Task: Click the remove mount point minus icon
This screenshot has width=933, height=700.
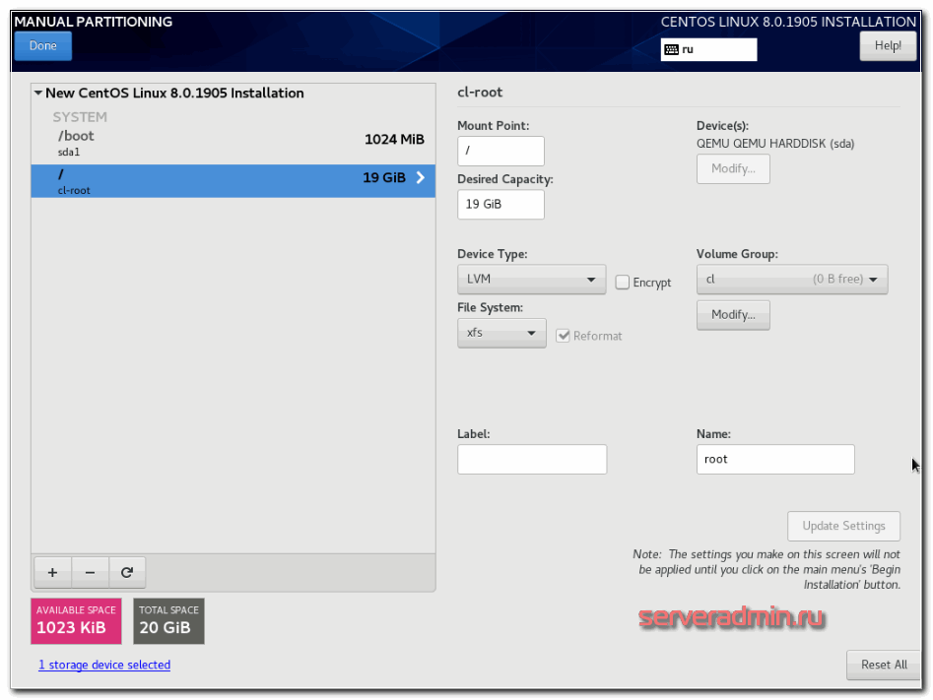Action: click(90, 572)
